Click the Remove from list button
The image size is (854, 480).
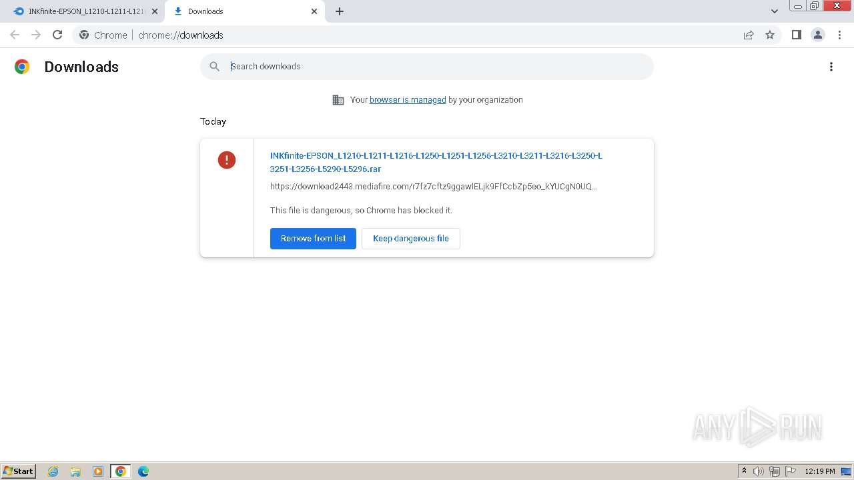(x=313, y=238)
